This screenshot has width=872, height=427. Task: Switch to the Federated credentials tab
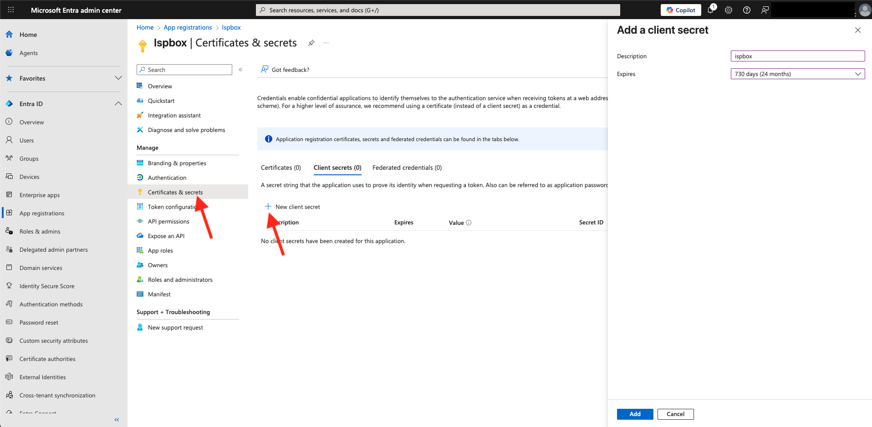click(x=407, y=168)
